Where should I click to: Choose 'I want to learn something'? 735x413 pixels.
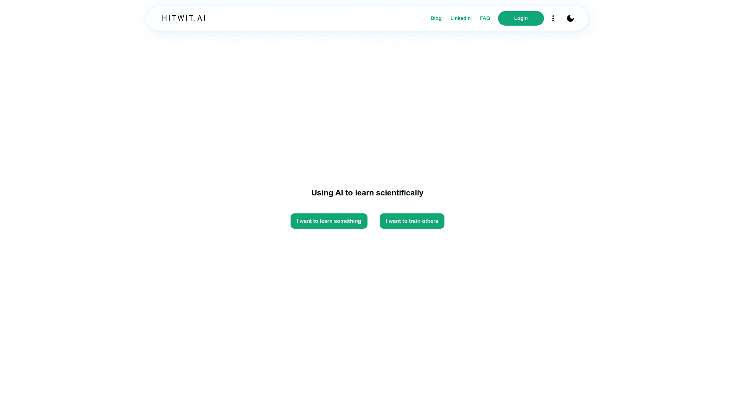click(328, 221)
